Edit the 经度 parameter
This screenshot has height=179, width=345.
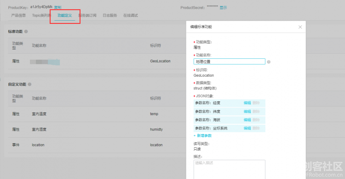pos(247,103)
